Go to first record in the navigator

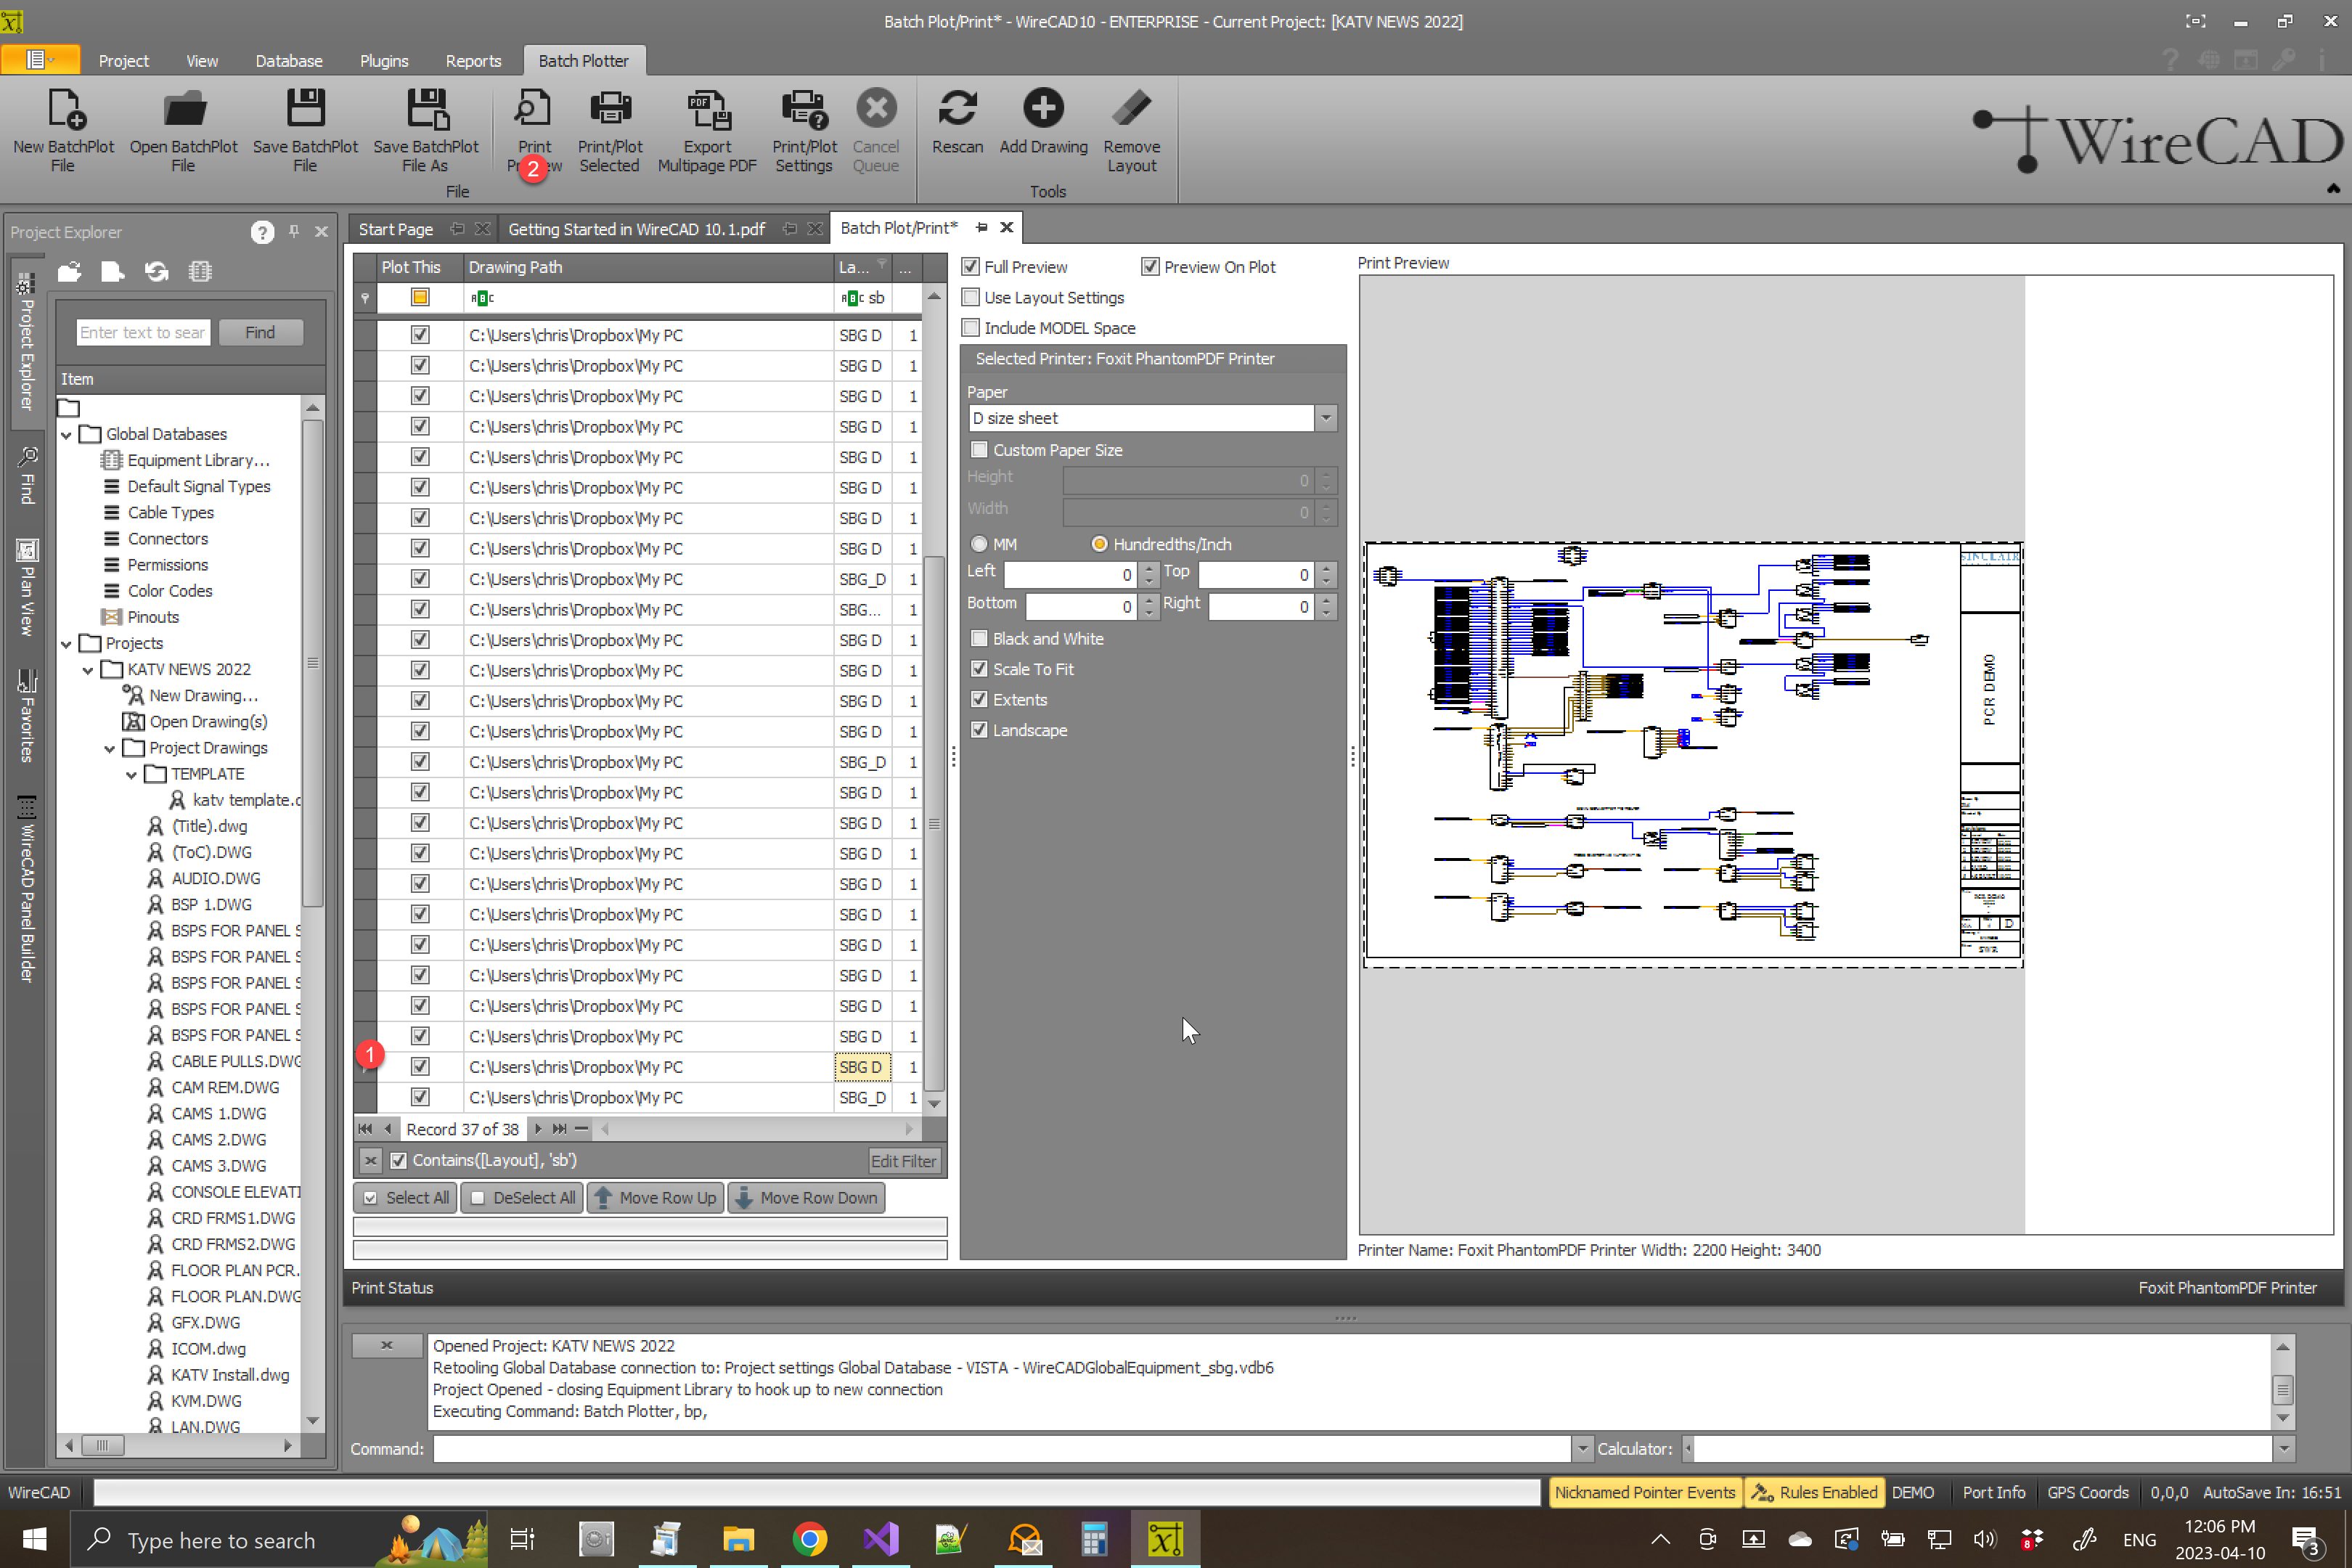click(365, 1129)
